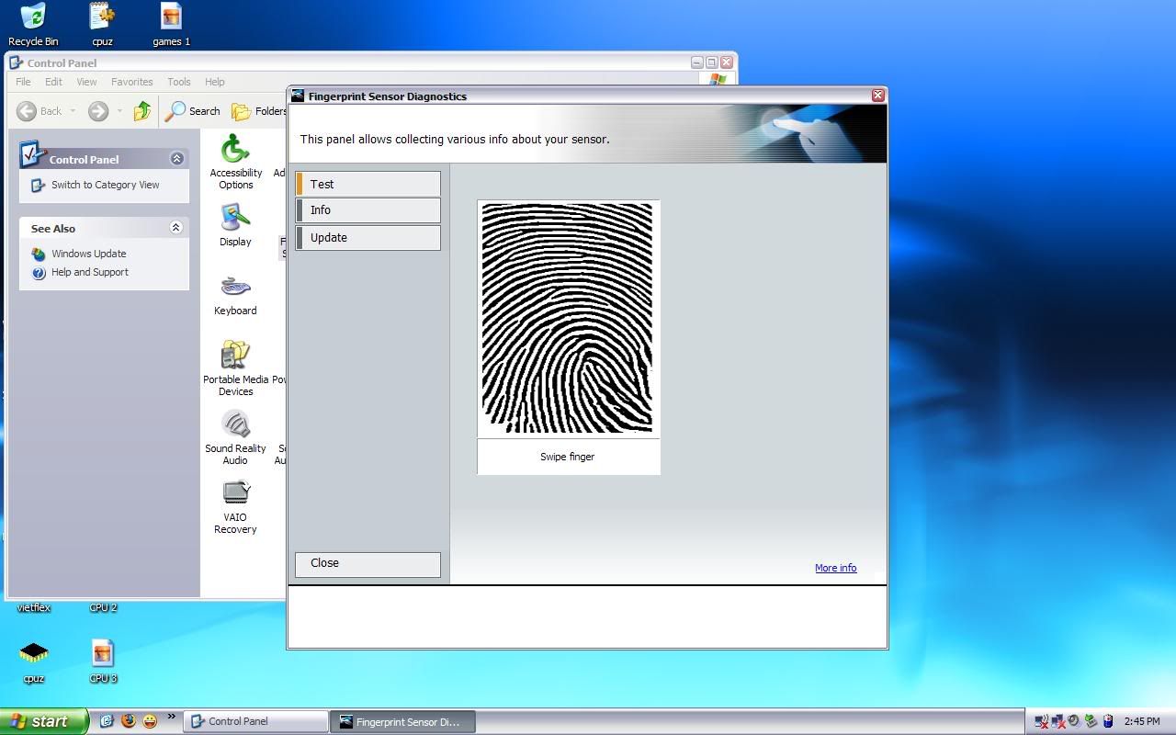Open the Test tab in Fingerprint Sensor Diagnostics
The height and width of the screenshot is (735, 1176).
pyautogui.click(x=367, y=184)
